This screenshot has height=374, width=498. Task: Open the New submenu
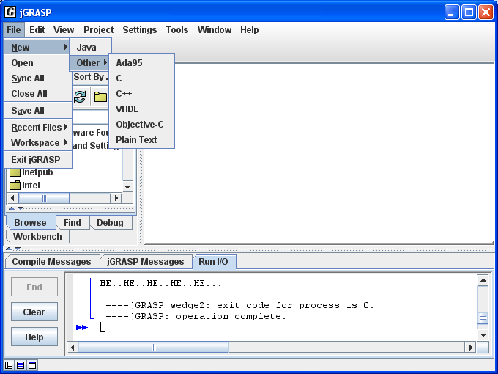coord(37,47)
